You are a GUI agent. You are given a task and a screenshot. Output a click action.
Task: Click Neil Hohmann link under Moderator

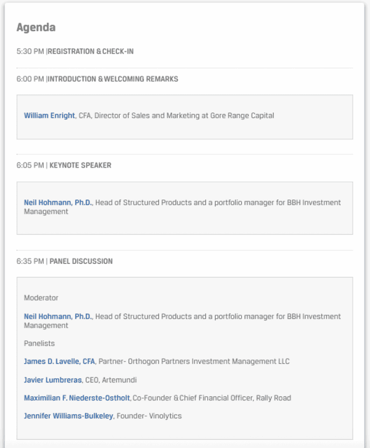tap(58, 317)
